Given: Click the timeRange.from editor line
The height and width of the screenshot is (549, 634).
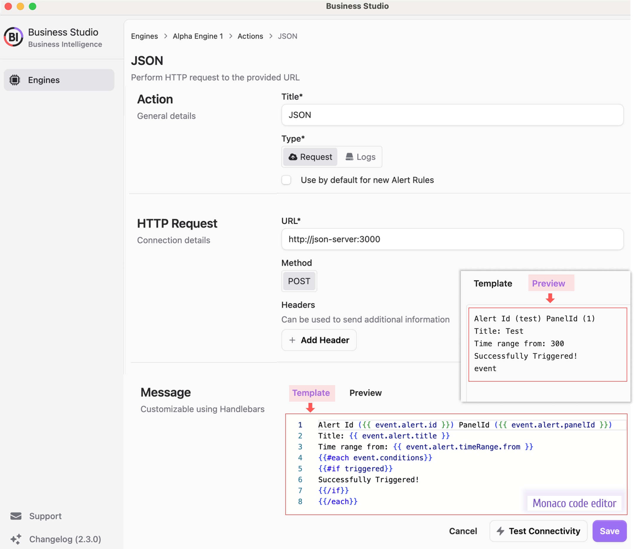Looking at the screenshot, I should [x=425, y=447].
